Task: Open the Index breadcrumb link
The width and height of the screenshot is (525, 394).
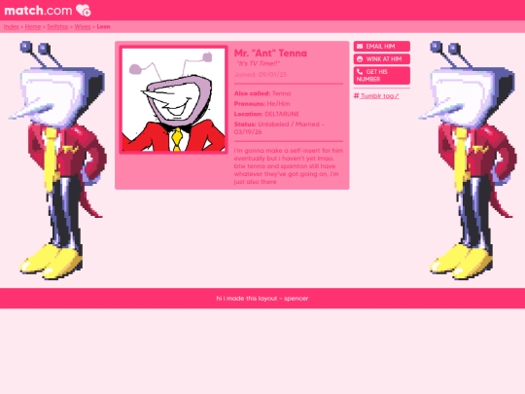Action: (x=11, y=27)
